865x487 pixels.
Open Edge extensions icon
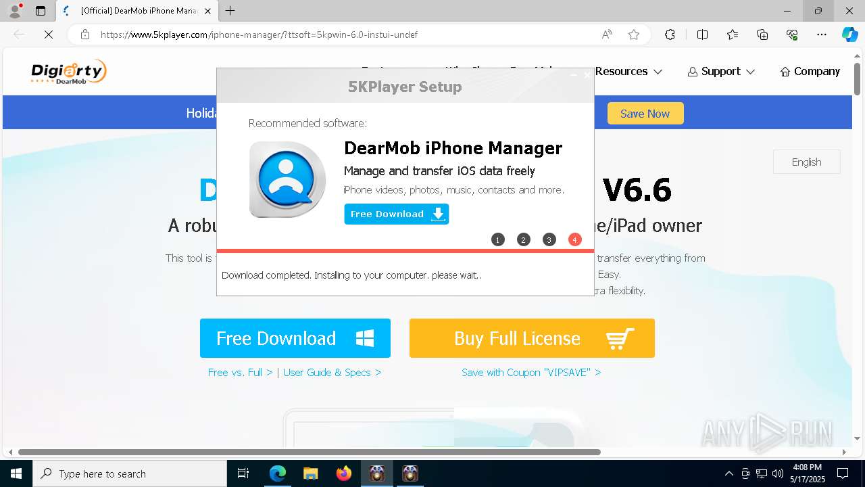(670, 34)
